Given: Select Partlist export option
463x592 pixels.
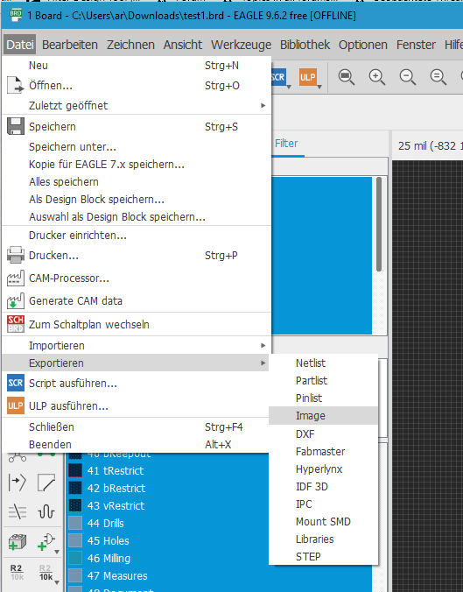Looking at the screenshot, I should point(323,381).
